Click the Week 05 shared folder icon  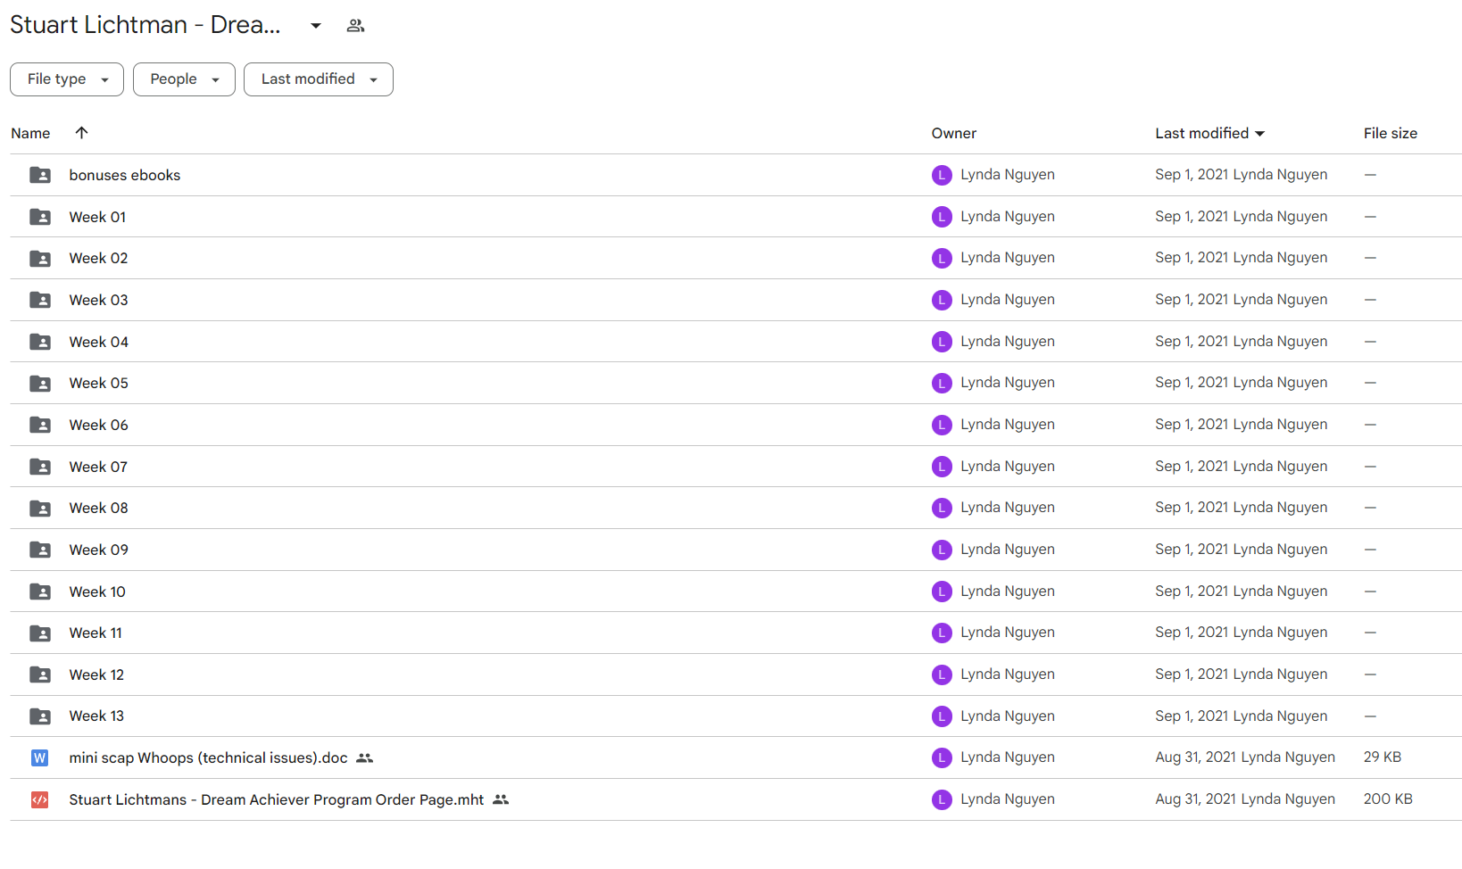click(x=40, y=384)
